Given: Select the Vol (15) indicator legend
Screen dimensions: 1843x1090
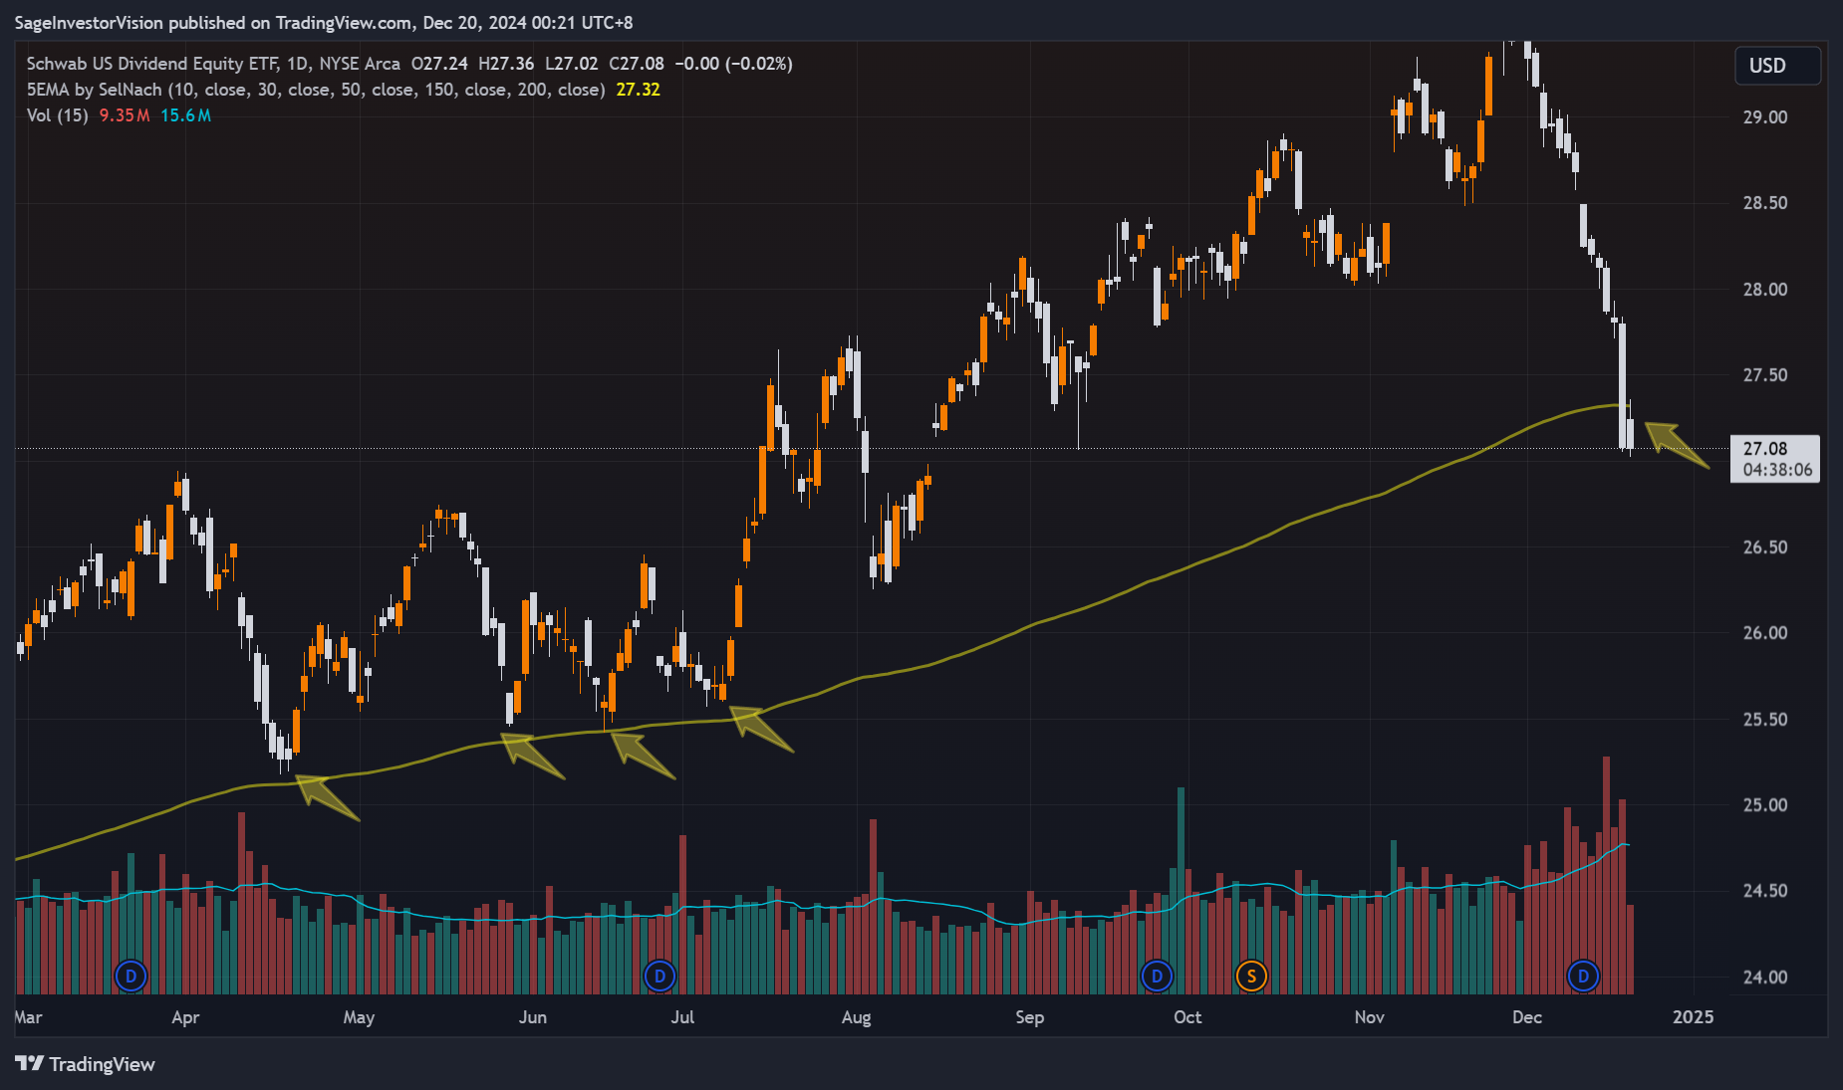Looking at the screenshot, I should coord(57,115).
